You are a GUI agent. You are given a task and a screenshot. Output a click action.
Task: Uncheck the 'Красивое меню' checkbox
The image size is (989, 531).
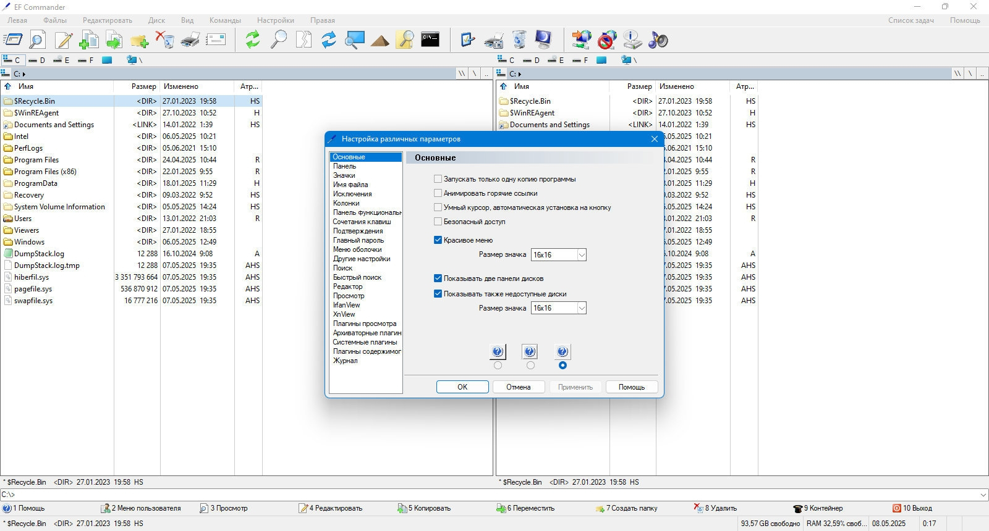(438, 240)
